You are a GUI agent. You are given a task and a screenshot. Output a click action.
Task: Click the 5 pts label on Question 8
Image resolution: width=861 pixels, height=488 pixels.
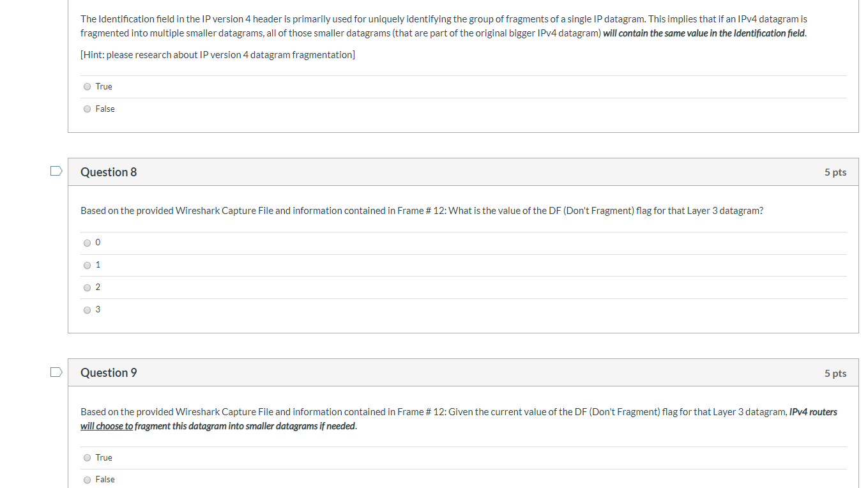pos(835,171)
